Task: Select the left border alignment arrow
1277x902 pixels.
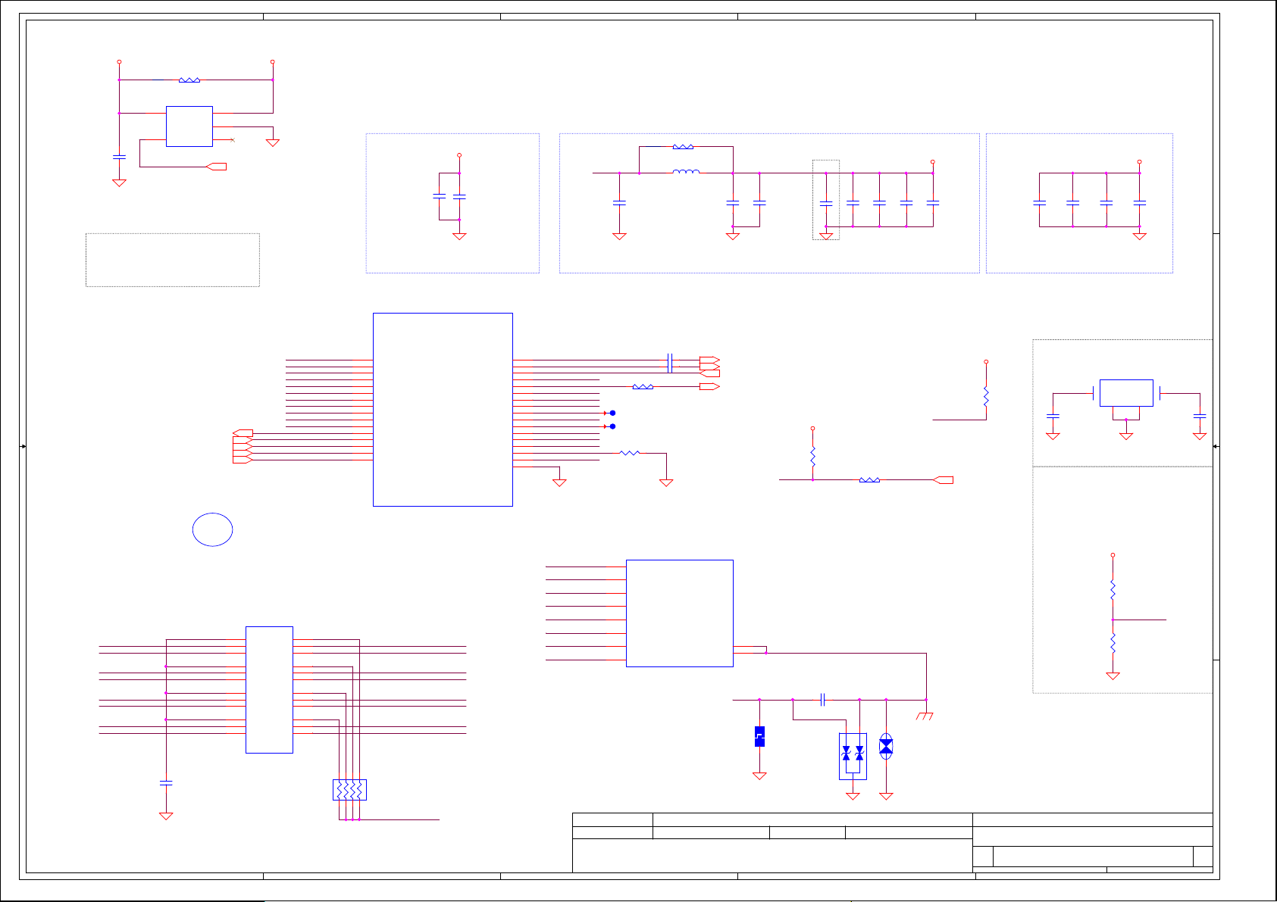Action: coord(23,446)
